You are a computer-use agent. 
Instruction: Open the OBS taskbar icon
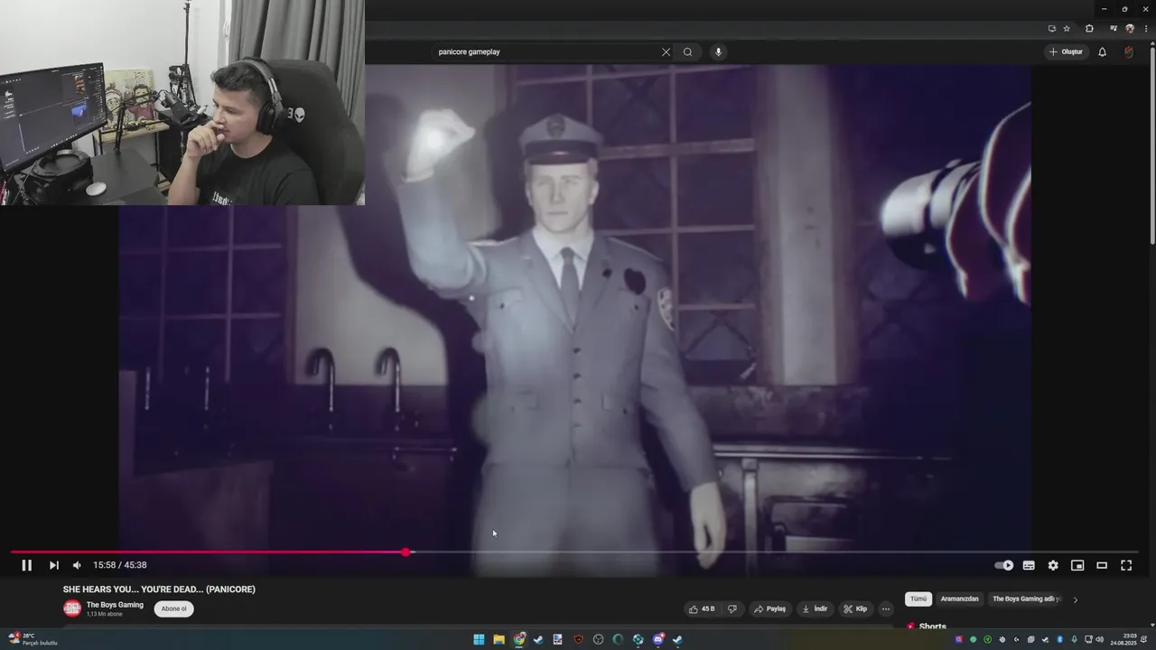(598, 639)
